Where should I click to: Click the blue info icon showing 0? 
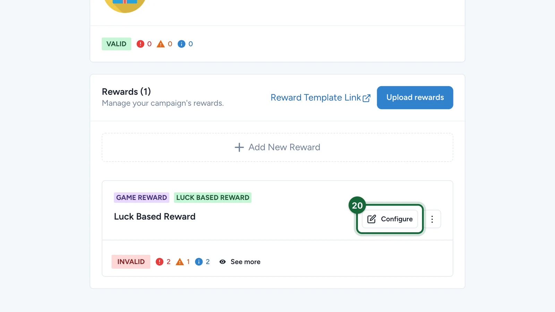[181, 44]
